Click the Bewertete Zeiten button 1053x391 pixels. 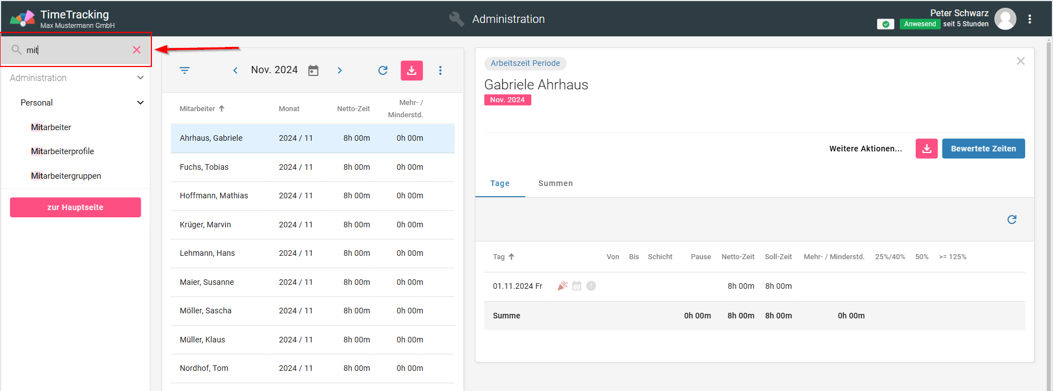pos(983,149)
